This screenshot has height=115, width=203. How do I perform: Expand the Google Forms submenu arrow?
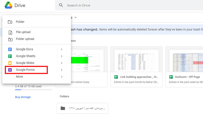62,70
